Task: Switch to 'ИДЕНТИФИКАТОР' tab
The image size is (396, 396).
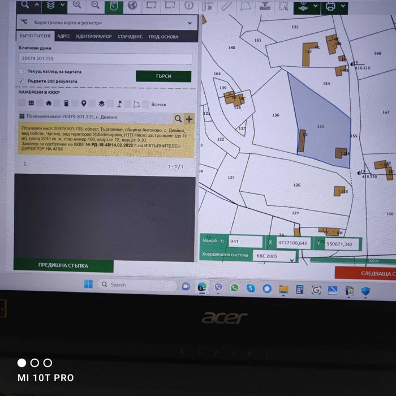Action: [x=94, y=37]
